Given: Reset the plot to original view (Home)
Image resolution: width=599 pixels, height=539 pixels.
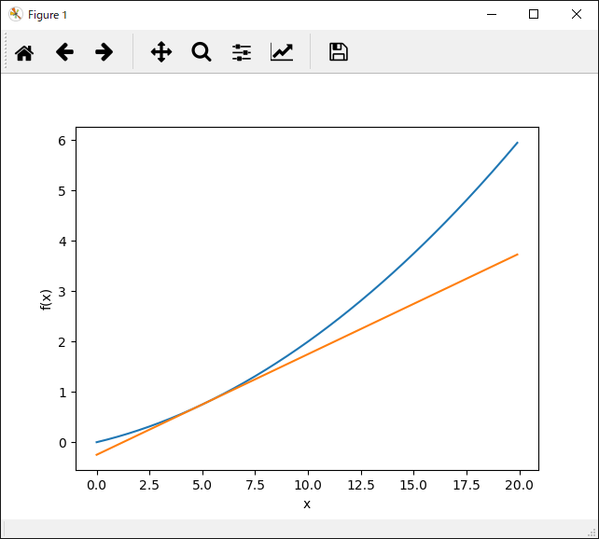Looking at the screenshot, I should tap(24, 52).
